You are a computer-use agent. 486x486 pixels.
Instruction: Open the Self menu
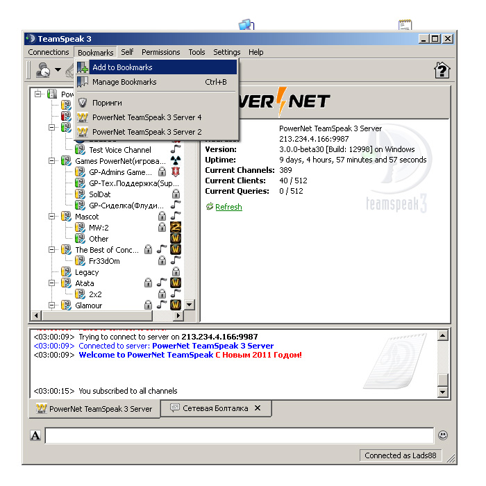(127, 52)
